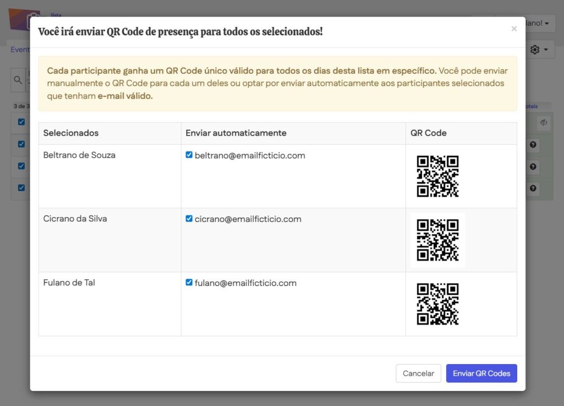This screenshot has height=406, width=564.
Task: Click the Totais column header
Action: pos(532,106)
